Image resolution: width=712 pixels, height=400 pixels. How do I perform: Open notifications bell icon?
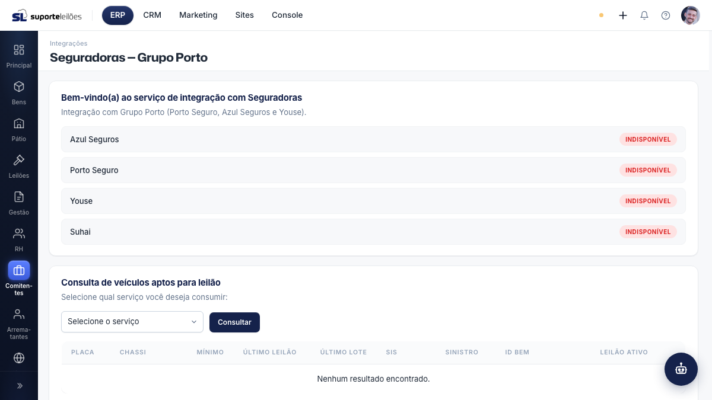(x=644, y=15)
